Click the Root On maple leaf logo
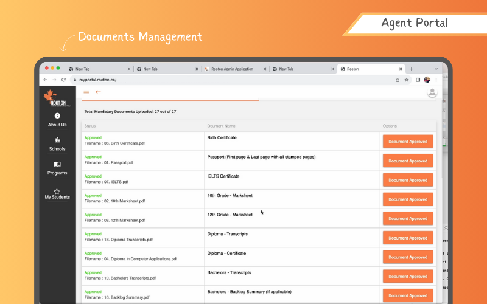The width and height of the screenshot is (487, 304). [x=57, y=98]
